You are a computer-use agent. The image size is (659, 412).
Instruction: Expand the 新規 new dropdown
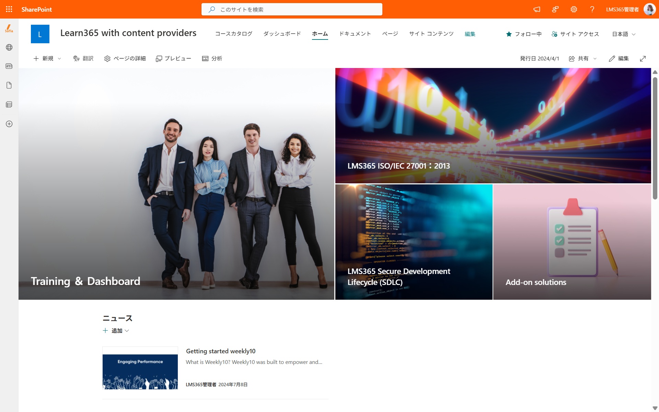pyautogui.click(x=47, y=59)
